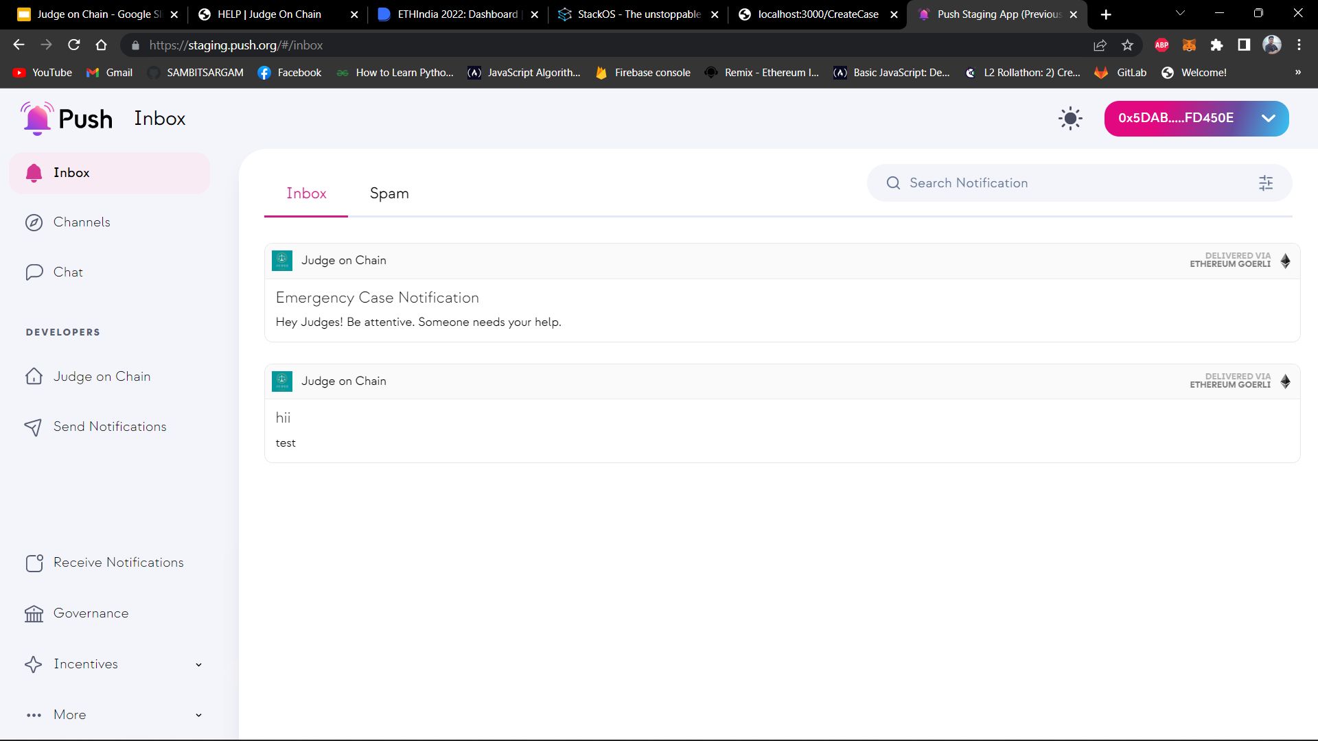Share this page icon in address bar
This screenshot has height=741, width=1318.
click(x=1100, y=45)
